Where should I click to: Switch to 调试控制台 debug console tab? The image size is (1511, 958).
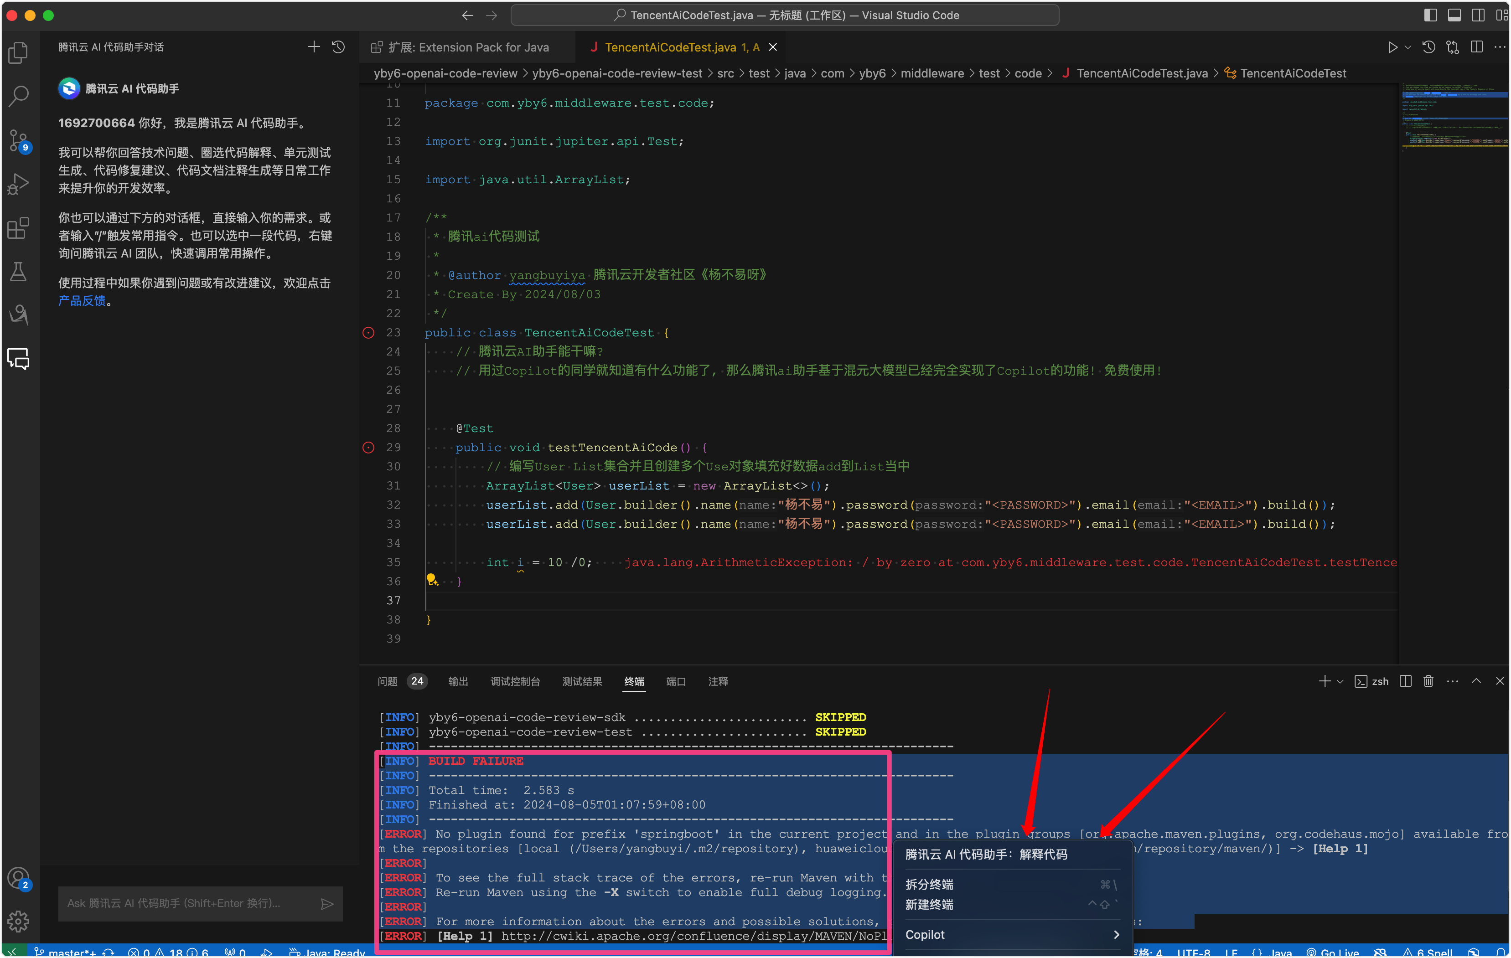pyautogui.click(x=515, y=681)
